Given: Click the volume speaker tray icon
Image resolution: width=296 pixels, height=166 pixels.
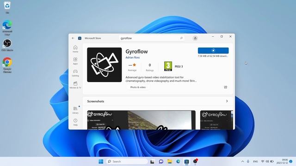Looking at the screenshot, I should click(267, 161).
